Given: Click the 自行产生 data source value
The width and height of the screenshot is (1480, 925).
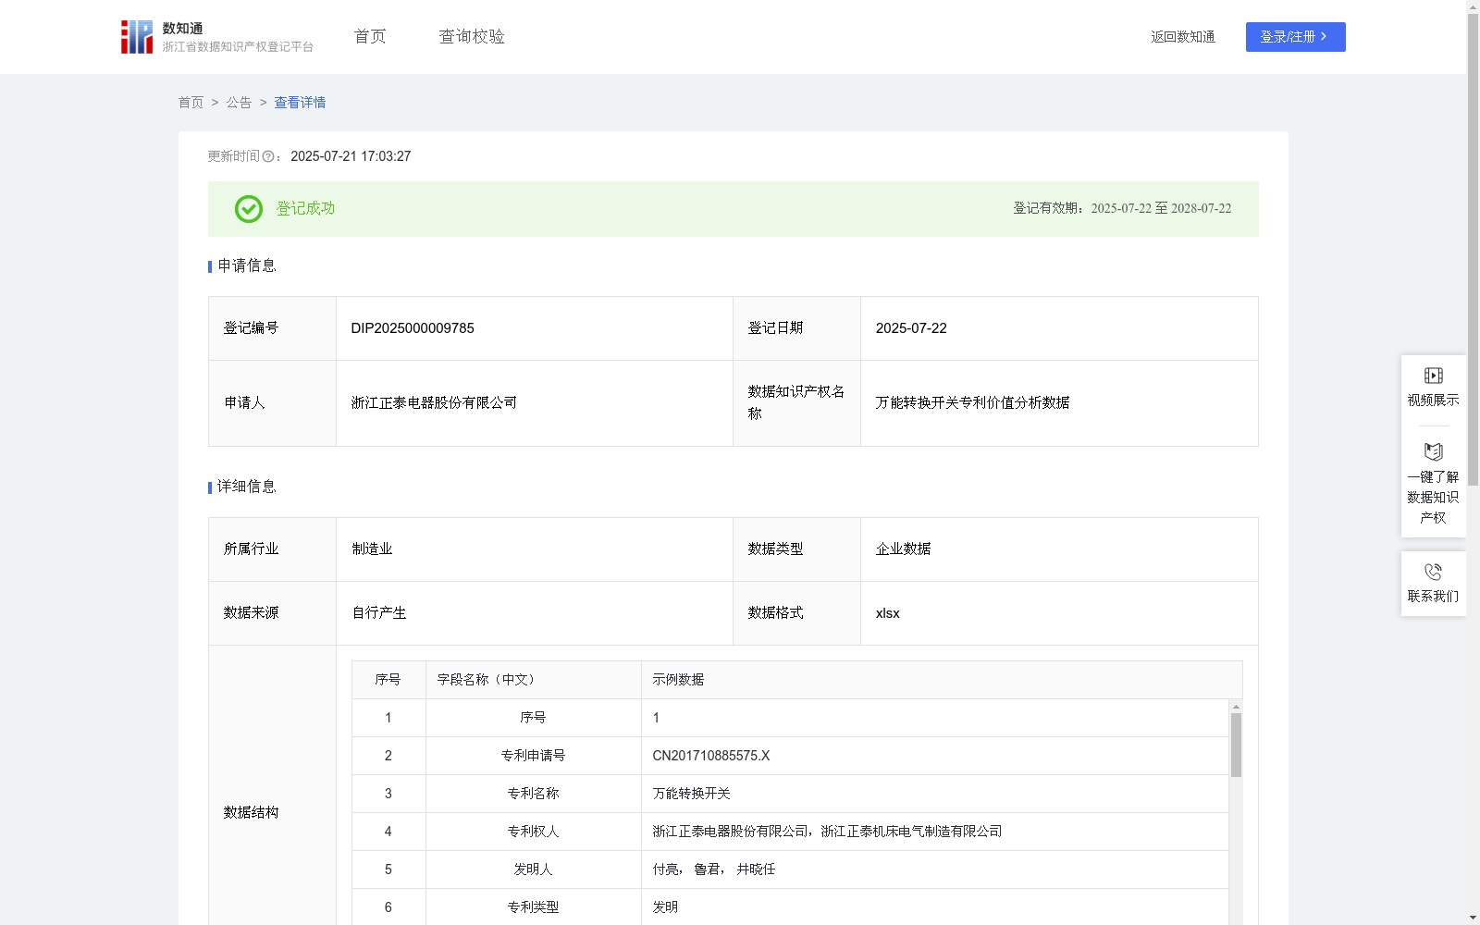Looking at the screenshot, I should [379, 613].
